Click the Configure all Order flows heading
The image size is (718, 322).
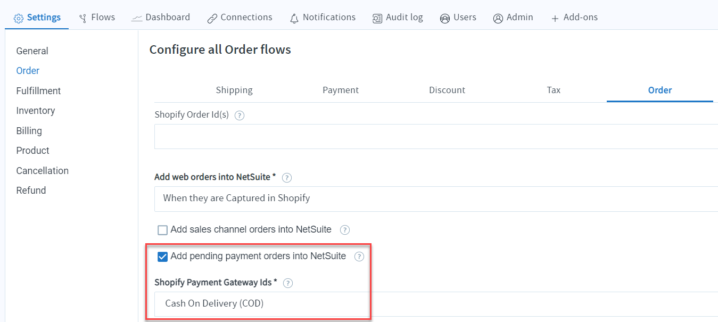pos(220,50)
